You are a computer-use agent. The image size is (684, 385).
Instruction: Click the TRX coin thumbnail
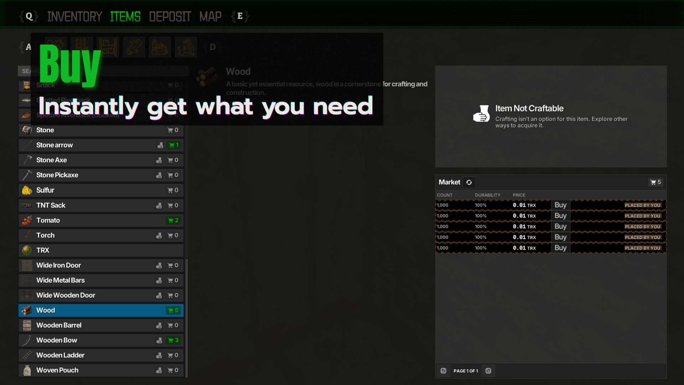(27, 250)
